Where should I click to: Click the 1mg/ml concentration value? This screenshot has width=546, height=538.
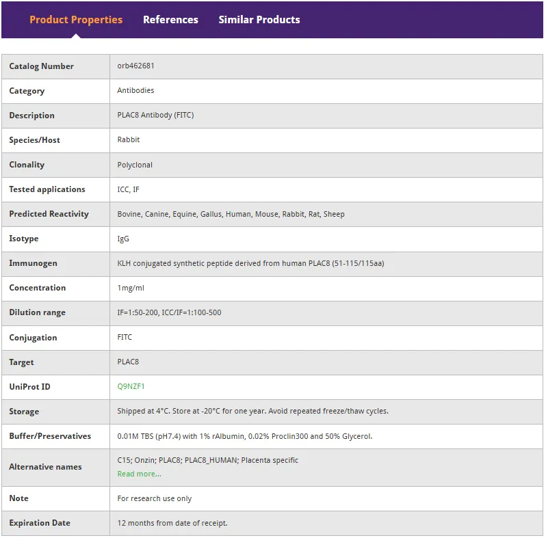(131, 288)
